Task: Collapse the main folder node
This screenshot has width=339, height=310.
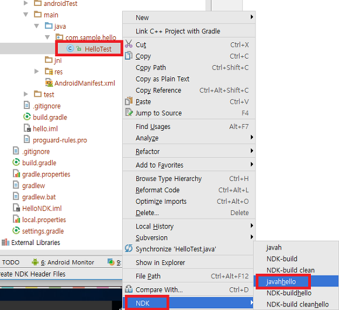Action: (x=26, y=15)
